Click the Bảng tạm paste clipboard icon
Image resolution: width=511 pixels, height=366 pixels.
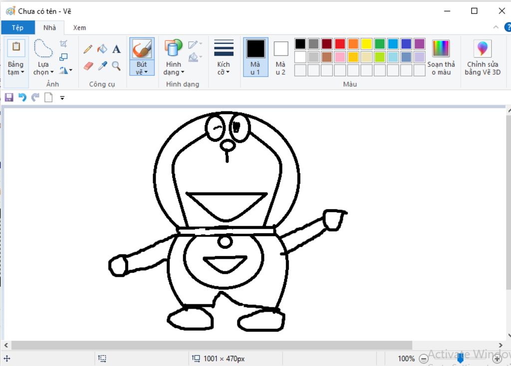pyautogui.click(x=16, y=47)
